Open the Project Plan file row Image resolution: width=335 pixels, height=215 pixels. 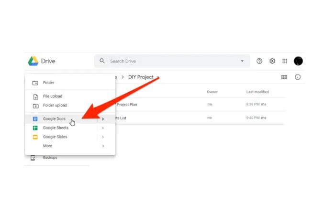(200, 104)
